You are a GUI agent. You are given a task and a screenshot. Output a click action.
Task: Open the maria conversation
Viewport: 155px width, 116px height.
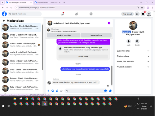pos(21,54)
